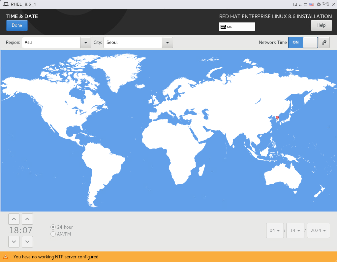
Task: Open the day dropdown showing 14
Action: [295, 230]
